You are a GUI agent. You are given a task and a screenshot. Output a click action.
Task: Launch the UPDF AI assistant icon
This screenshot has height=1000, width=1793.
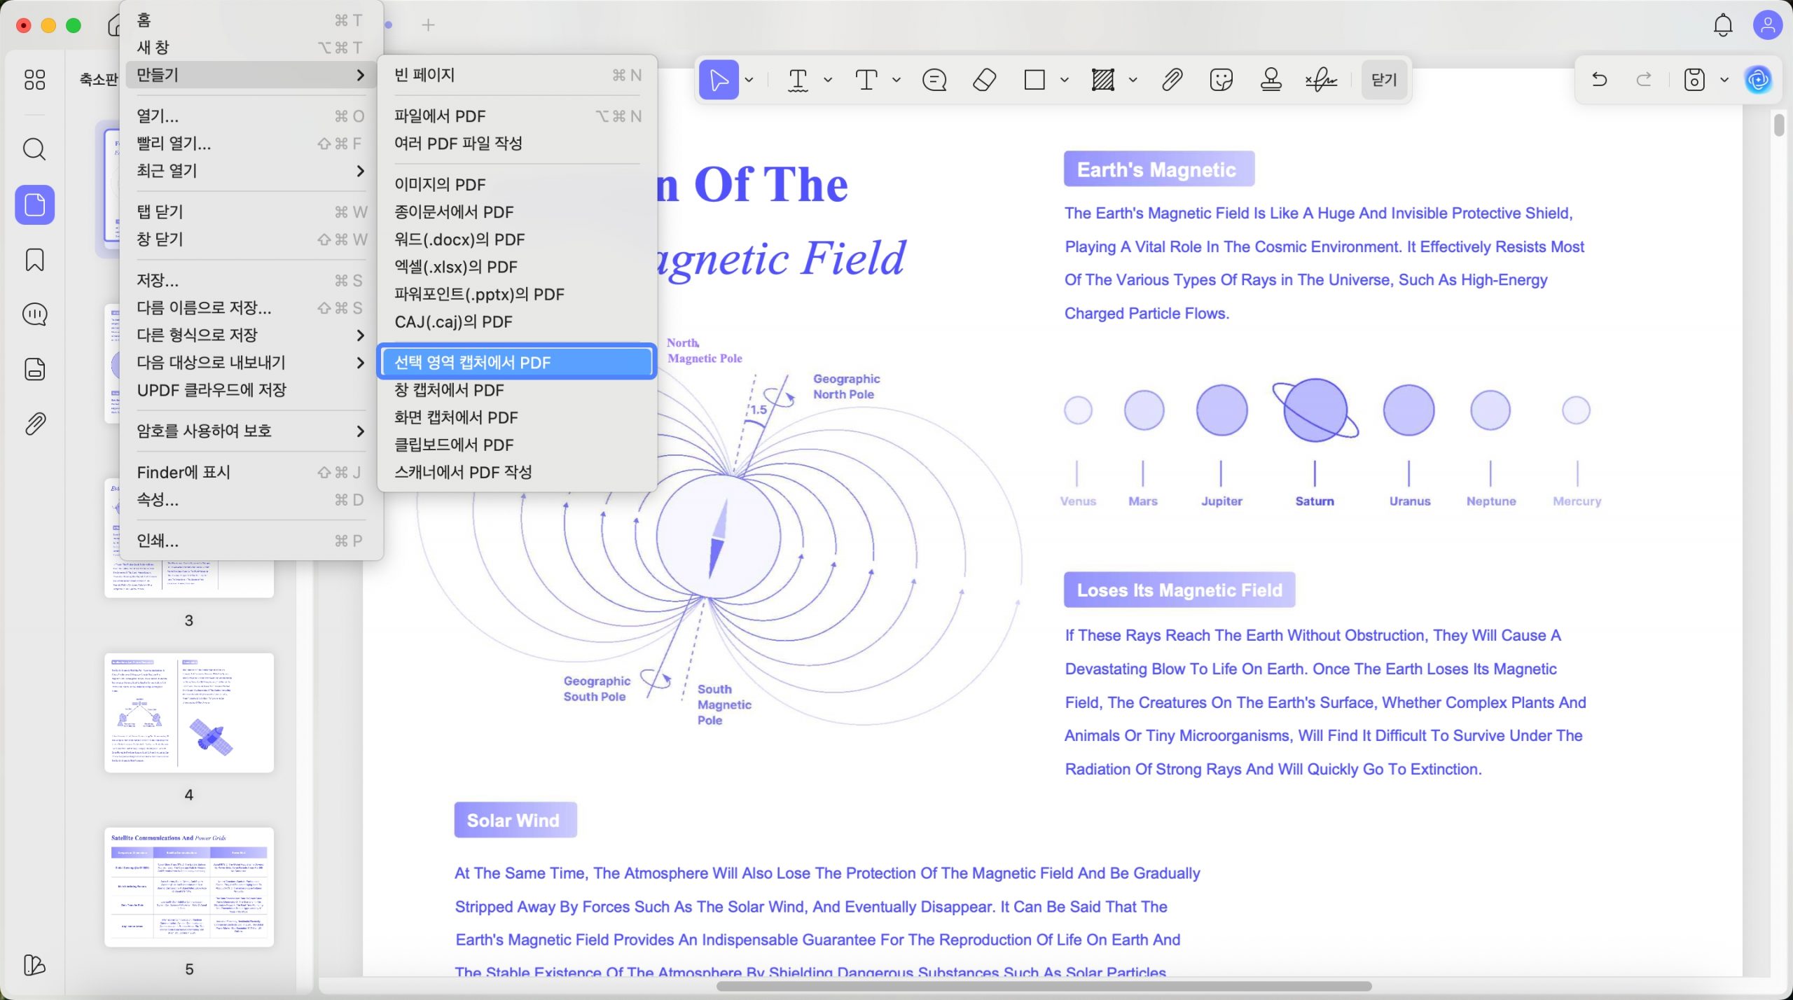tap(1759, 80)
